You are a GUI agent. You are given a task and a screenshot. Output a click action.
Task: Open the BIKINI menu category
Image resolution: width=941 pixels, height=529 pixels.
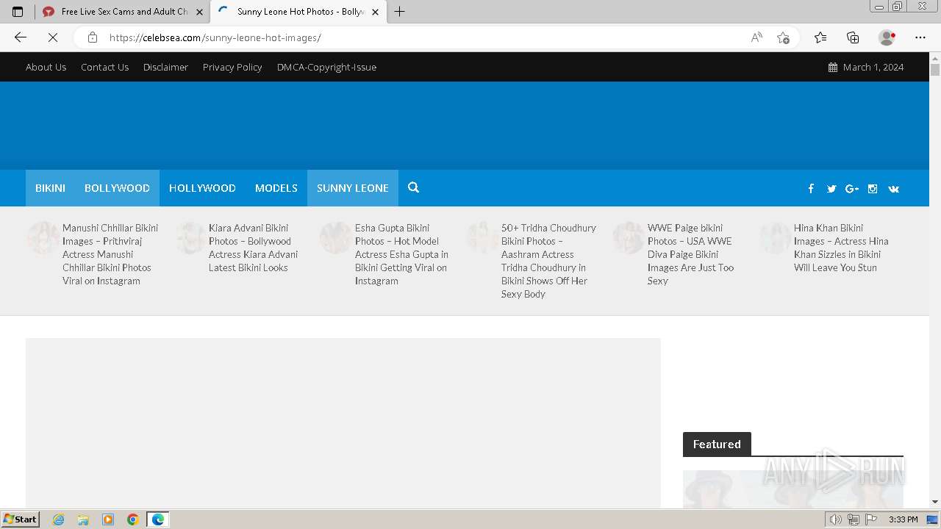point(50,188)
